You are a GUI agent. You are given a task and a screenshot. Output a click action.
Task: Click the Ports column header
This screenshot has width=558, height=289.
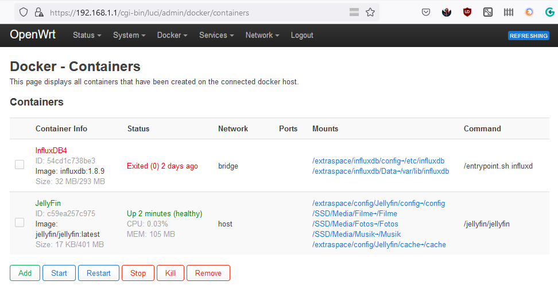point(288,128)
